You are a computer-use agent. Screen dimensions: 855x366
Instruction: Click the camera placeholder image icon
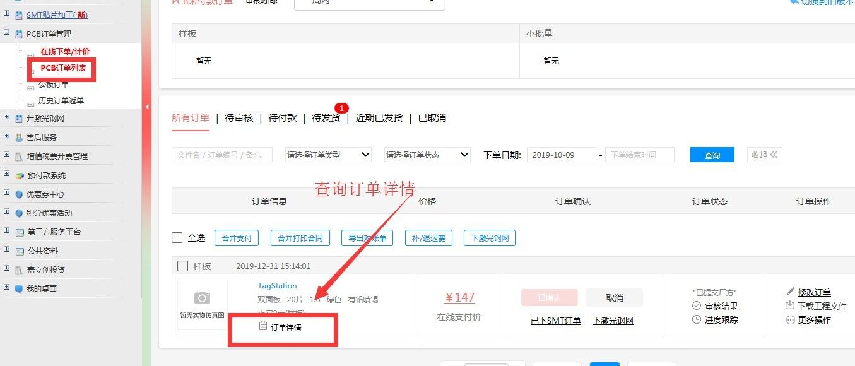coord(202,298)
